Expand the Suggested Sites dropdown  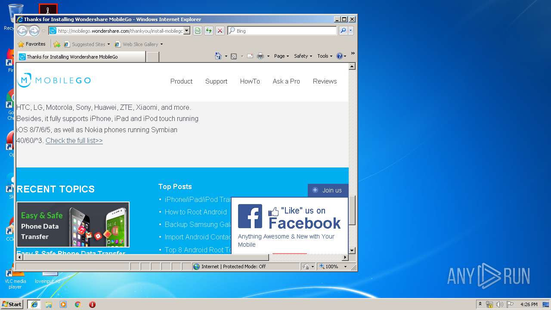click(x=108, y=44)
